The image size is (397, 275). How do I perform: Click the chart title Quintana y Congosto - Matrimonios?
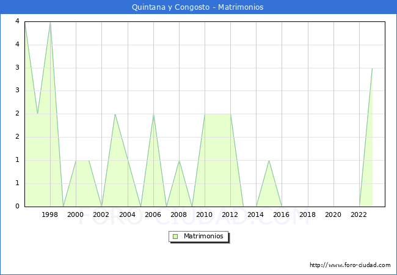pyautogui.click(x=197, y=7)
